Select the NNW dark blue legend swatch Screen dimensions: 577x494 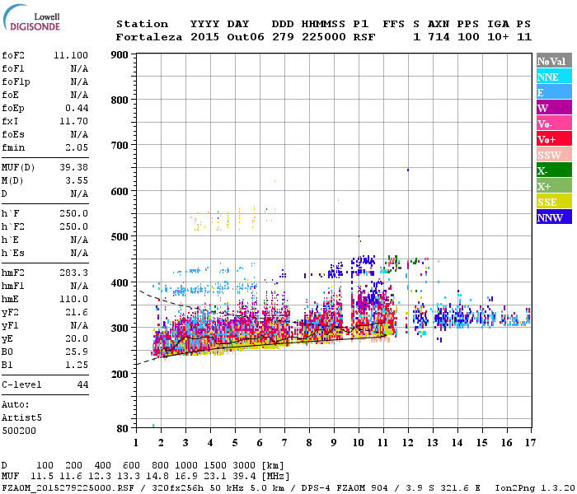pyautogui.click(x=554, y=217)
